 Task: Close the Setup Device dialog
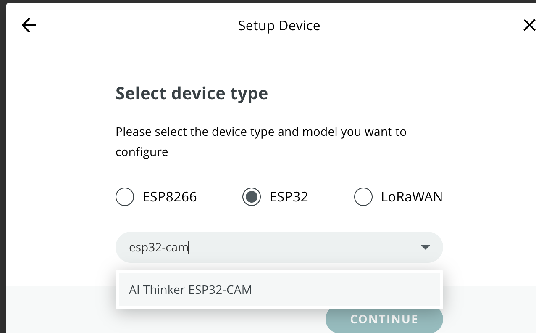529,26
